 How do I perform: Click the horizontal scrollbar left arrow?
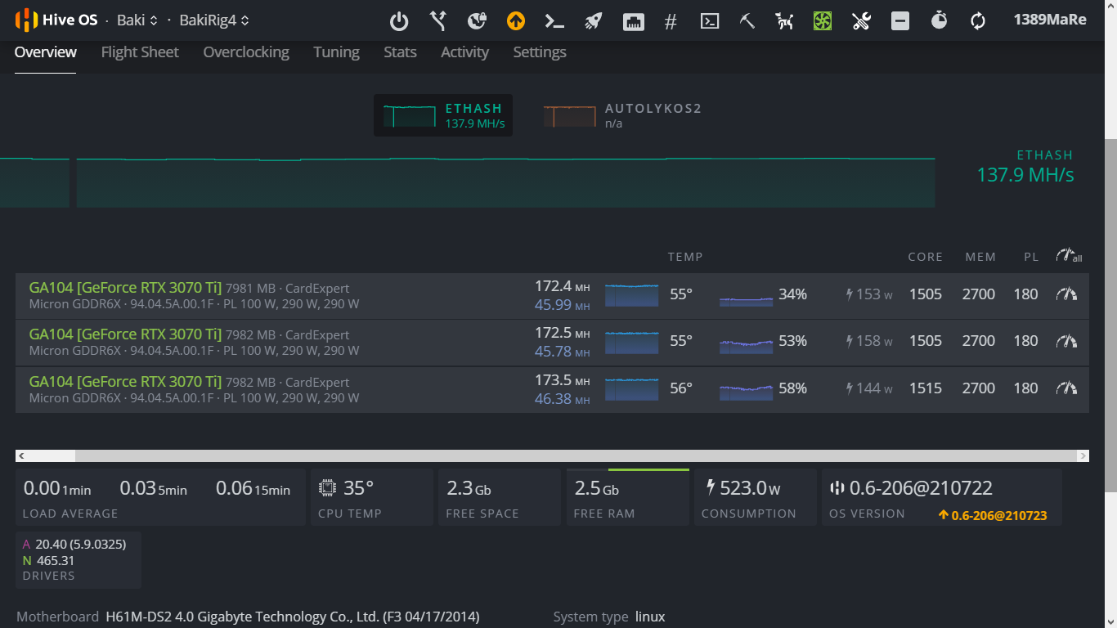click(x=21, y=456)
